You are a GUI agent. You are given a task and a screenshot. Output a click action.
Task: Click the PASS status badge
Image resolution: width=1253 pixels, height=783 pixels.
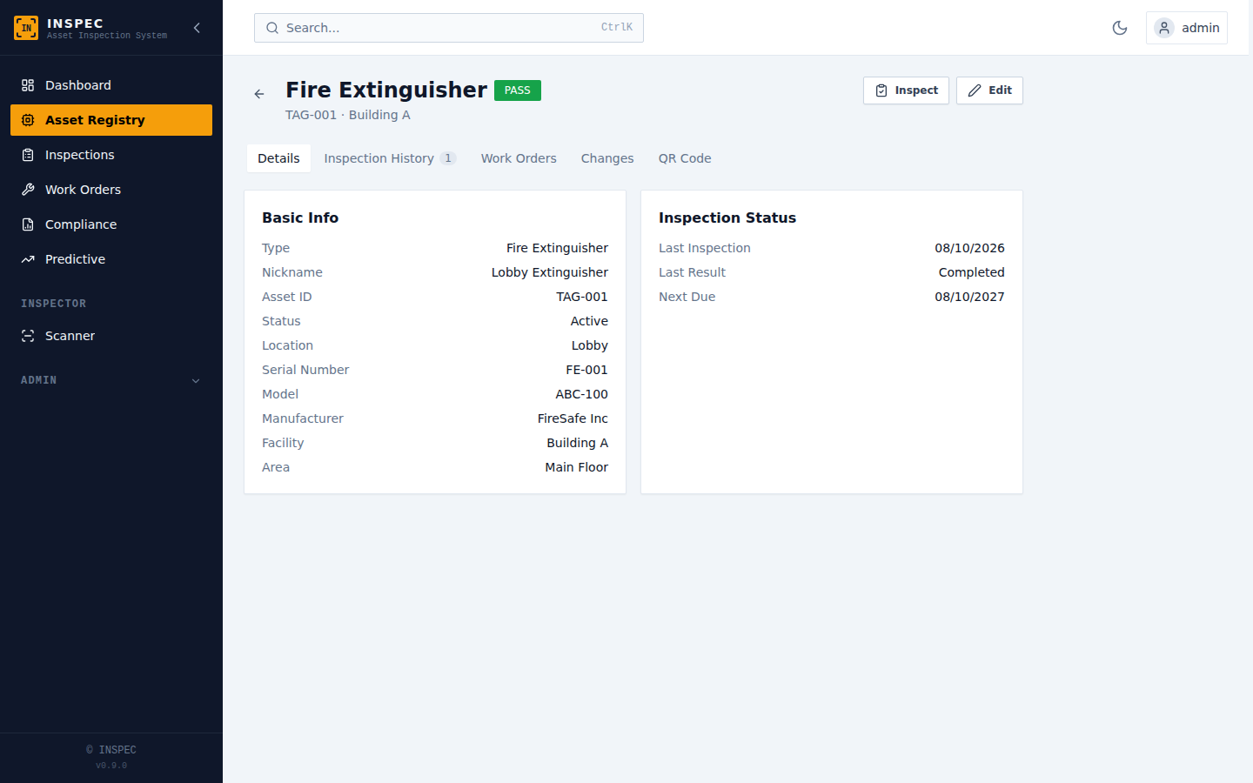click(518, 90)
